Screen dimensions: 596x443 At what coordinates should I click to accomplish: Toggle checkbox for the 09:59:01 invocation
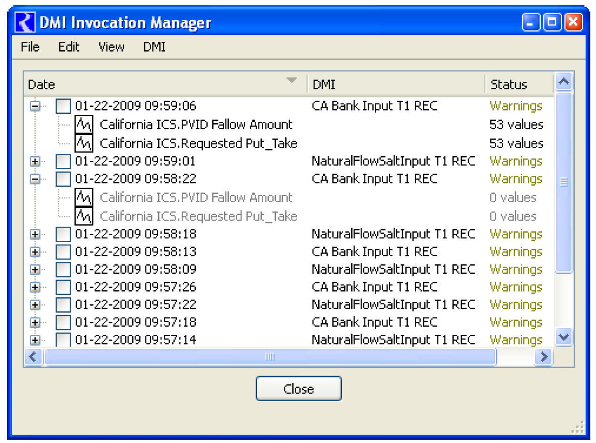coord(63,161)
